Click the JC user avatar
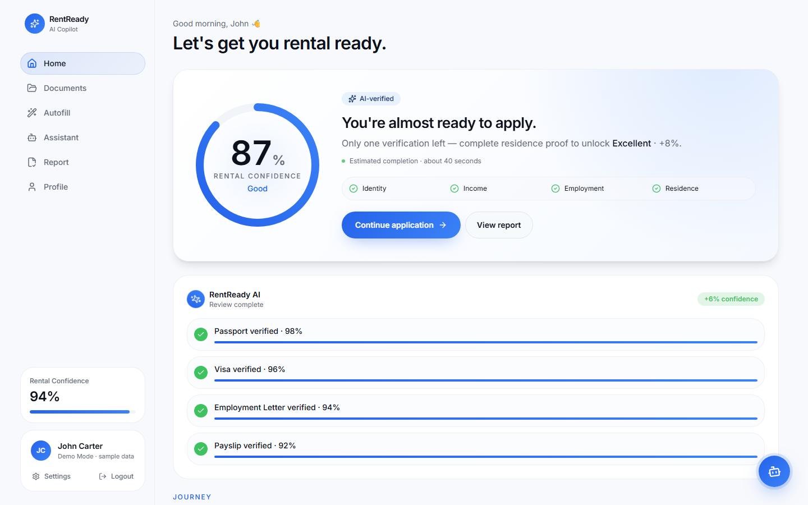 pyautogui.click(x=40, y=451)
